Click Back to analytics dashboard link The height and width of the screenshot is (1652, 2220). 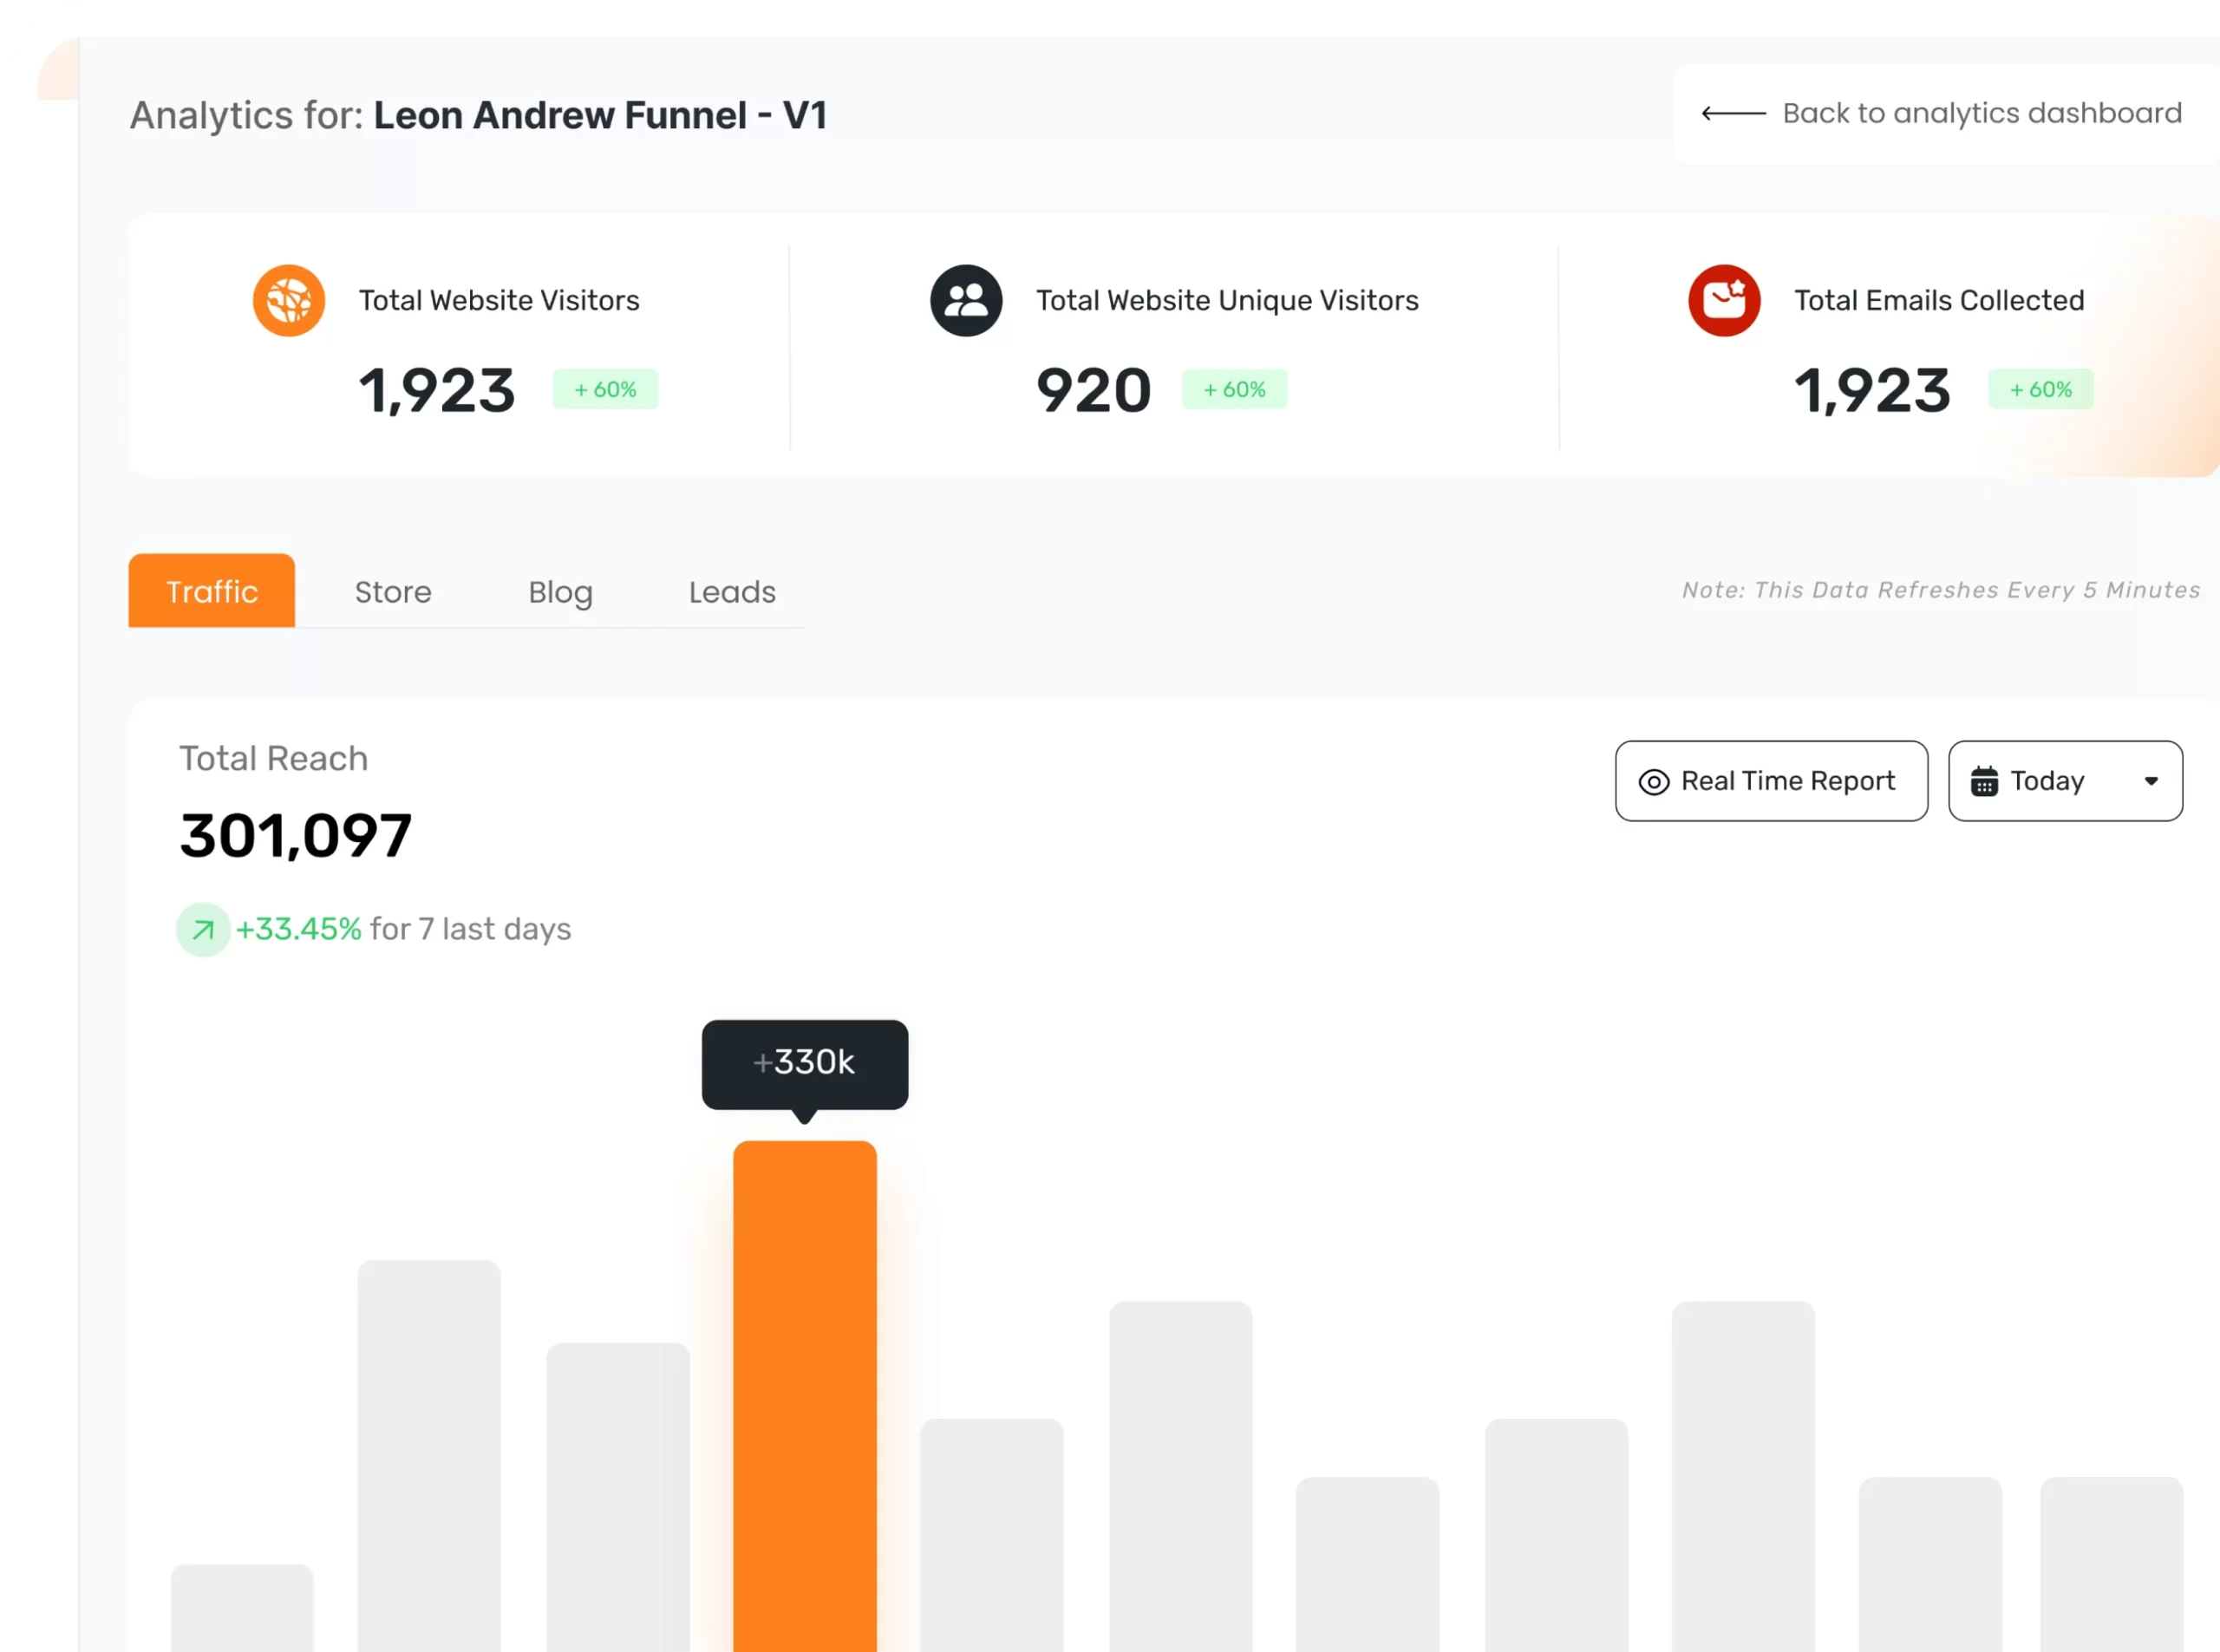pyautogui.click(x=1981, y=114)
